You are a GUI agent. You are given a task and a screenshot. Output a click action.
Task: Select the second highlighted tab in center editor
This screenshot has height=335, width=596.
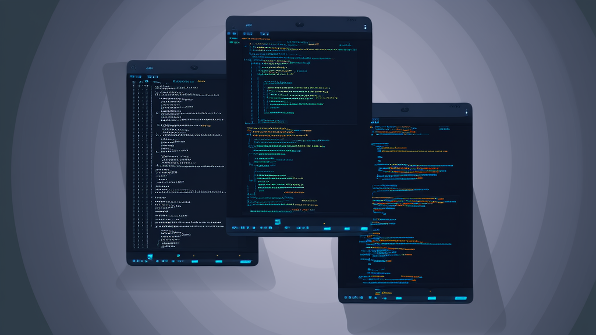(x=265, y=34)
